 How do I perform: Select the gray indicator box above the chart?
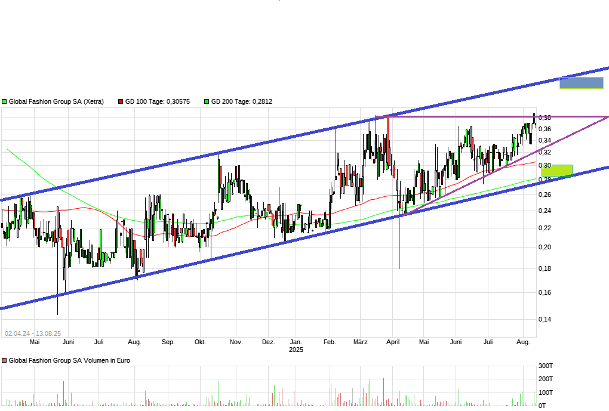[x=582, y=83]
